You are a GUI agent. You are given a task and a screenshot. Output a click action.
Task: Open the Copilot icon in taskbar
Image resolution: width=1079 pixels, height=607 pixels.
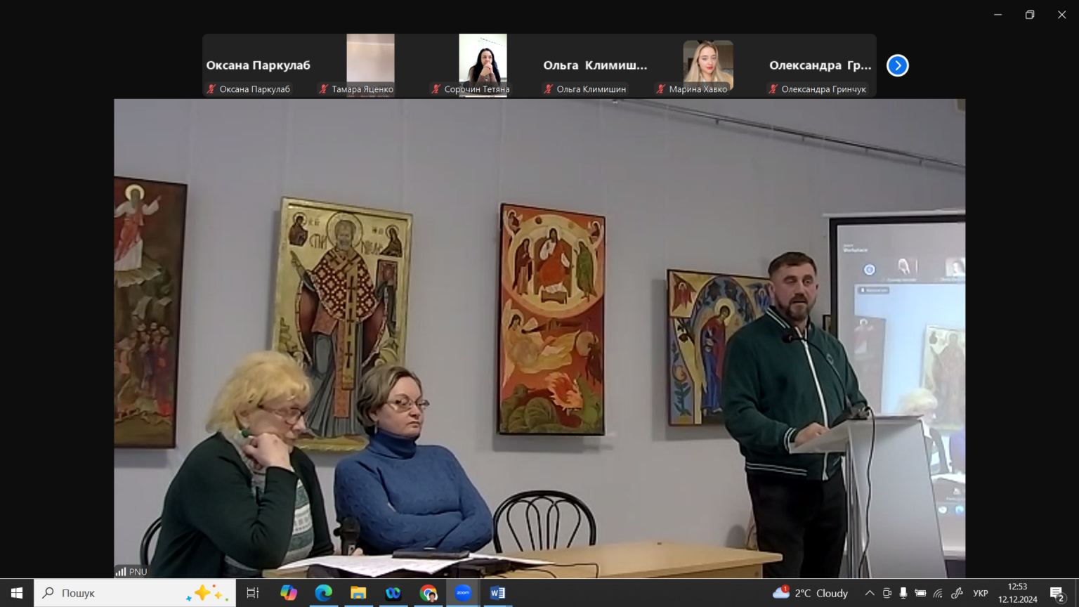pos(289,593)
